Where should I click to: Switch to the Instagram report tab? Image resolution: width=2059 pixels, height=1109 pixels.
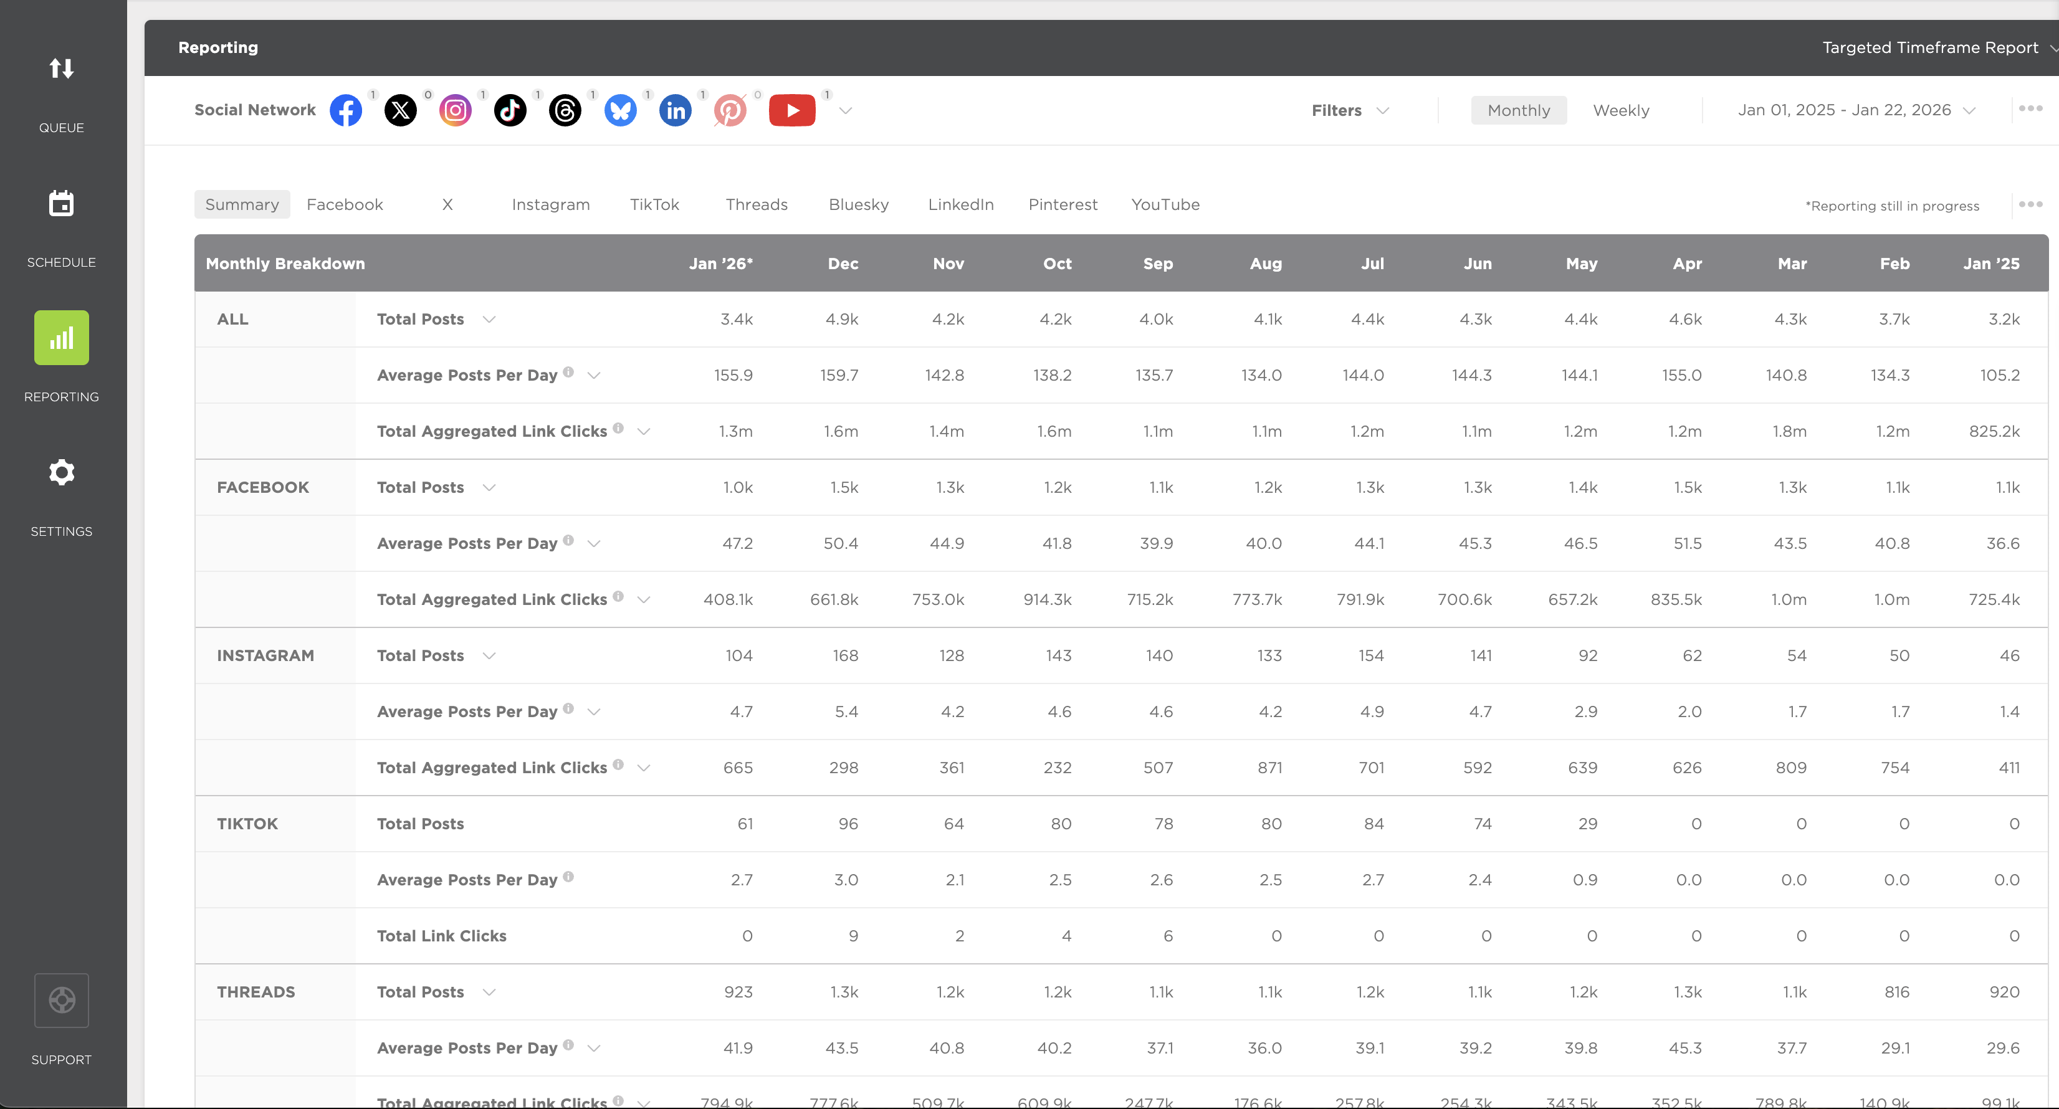(550, 204)
